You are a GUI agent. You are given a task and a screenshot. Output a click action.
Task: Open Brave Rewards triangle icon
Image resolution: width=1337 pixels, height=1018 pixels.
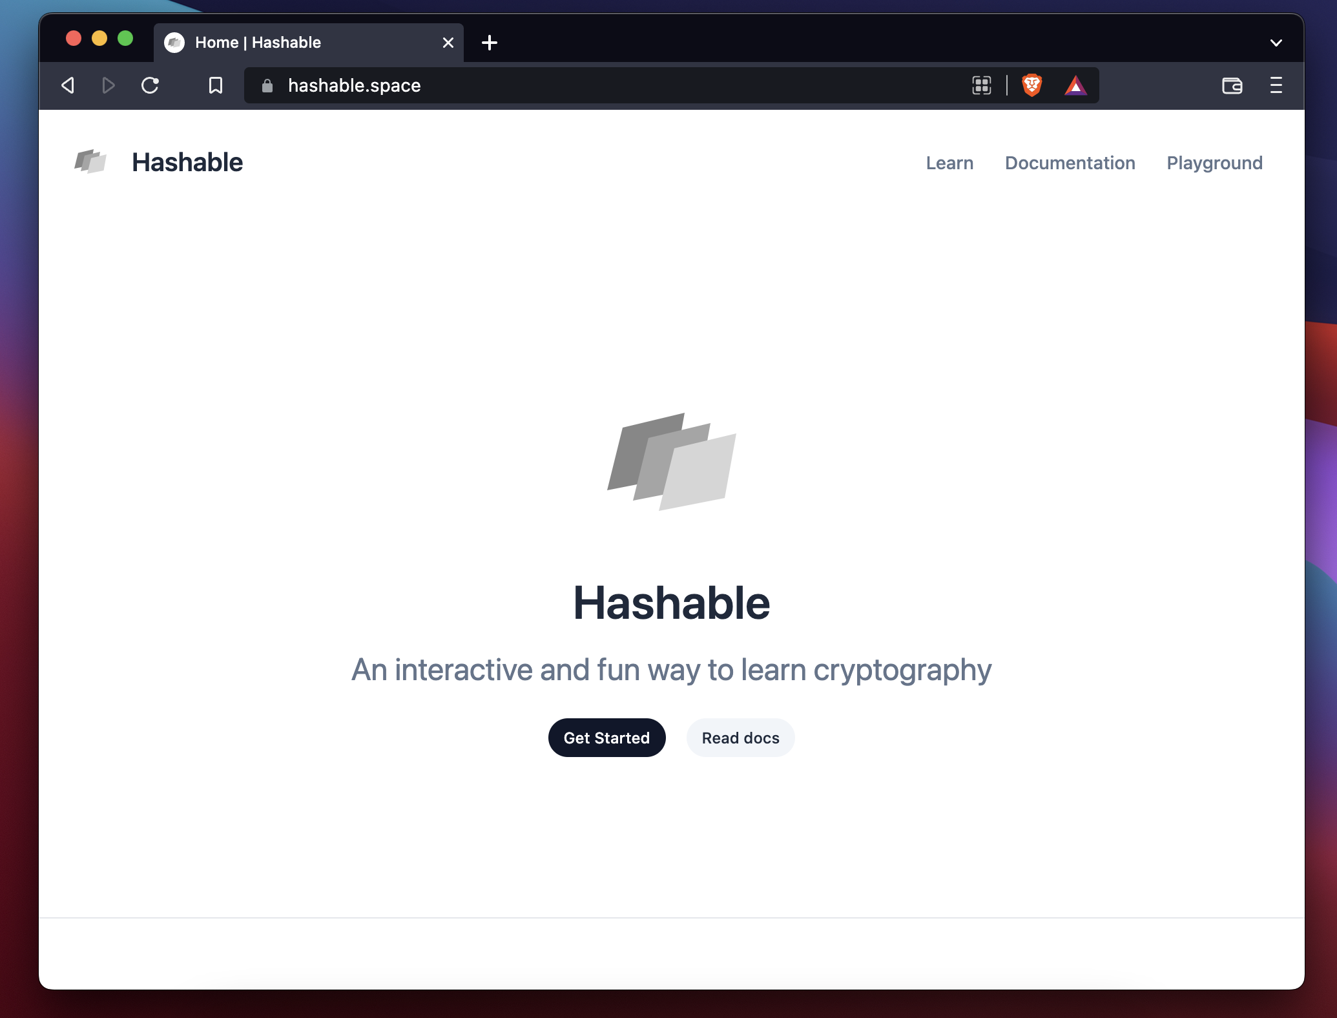1075,85
